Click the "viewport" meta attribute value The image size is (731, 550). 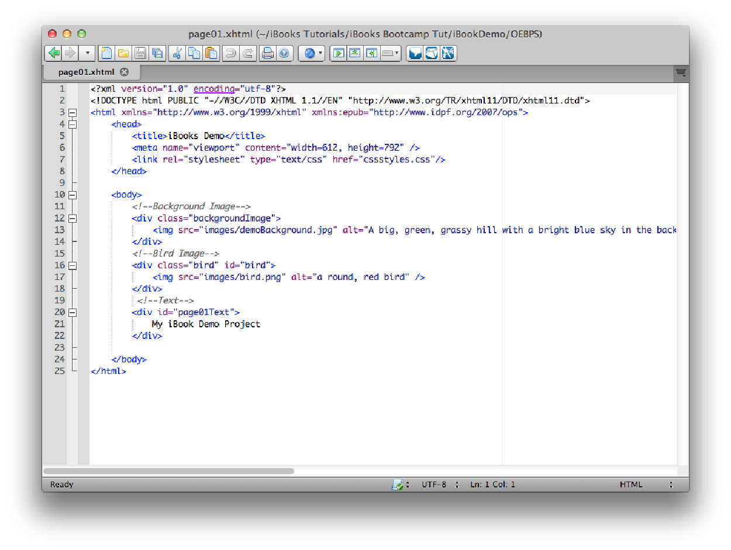(x=215, y=147)
